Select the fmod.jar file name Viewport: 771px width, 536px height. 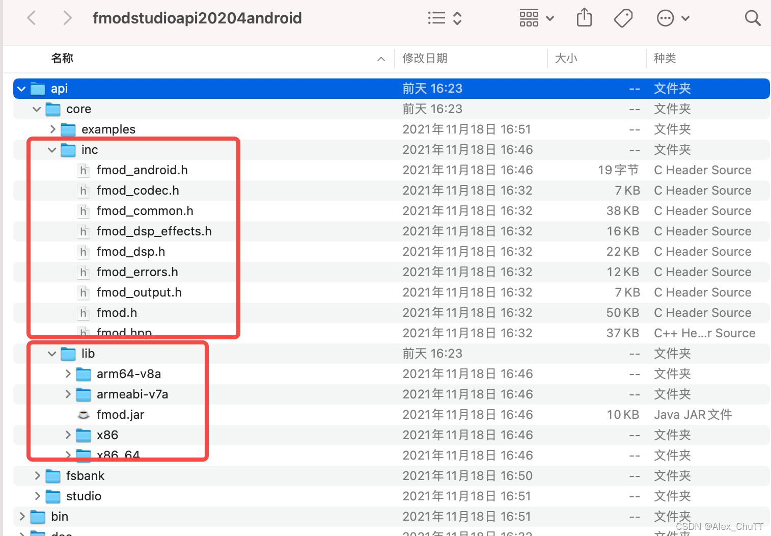[x=120, y=415]
